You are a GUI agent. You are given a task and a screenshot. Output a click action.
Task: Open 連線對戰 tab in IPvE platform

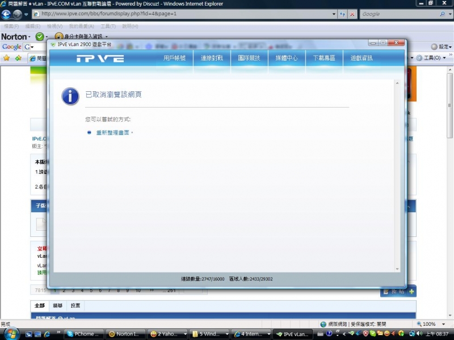(212, 58)
